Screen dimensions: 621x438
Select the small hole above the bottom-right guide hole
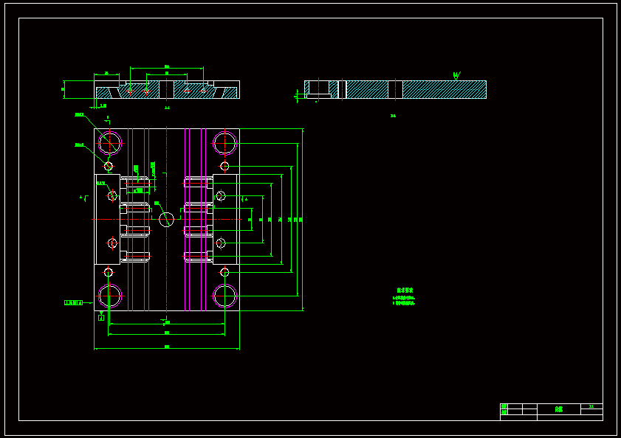[x=224, y=272]
